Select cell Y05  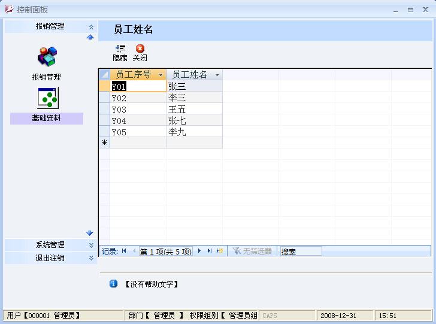click(138, 132)
